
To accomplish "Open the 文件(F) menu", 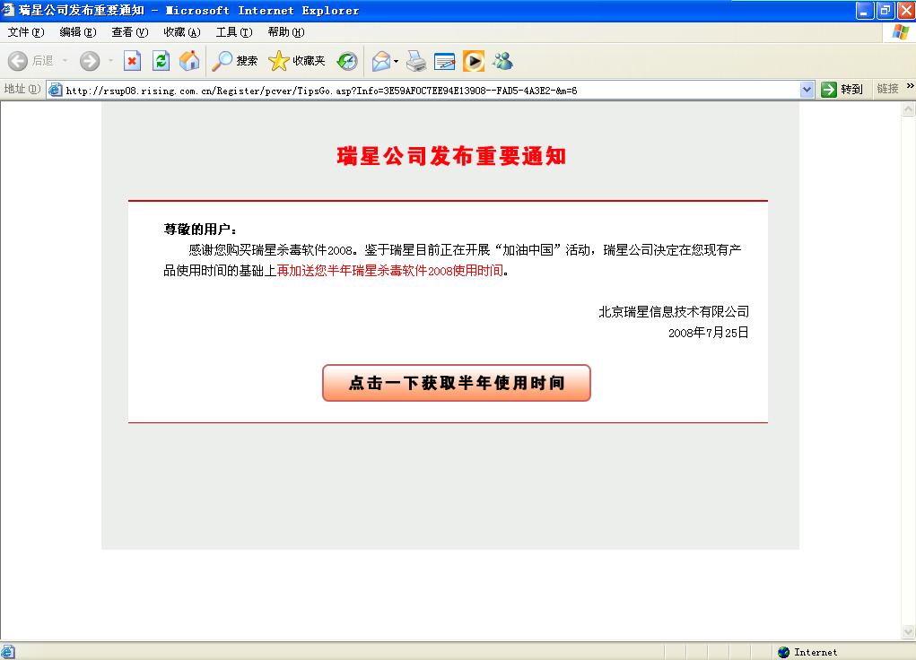I will point(26,32).
